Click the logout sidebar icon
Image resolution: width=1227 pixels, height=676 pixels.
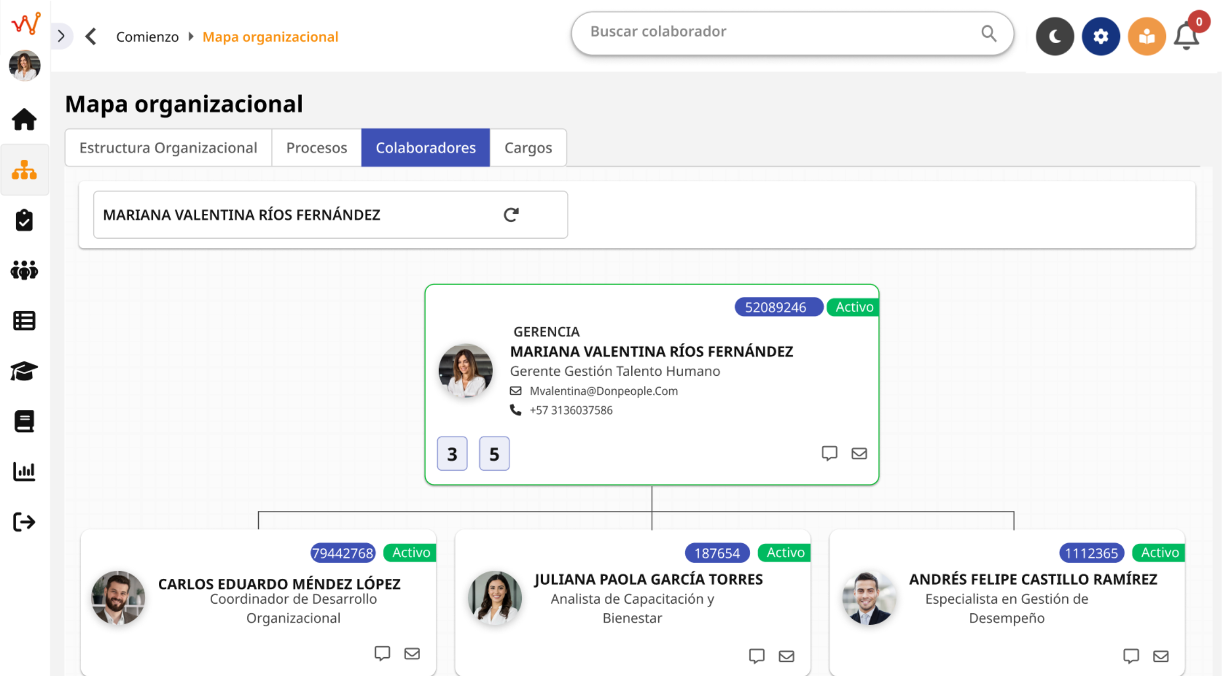[x=24, y=522]
